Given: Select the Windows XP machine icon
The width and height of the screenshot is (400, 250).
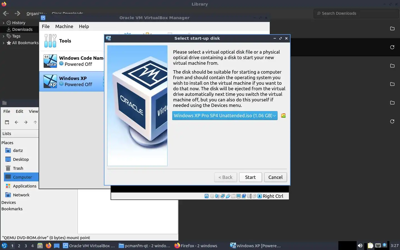Looking at the screenshot, I should click(x=50, y=81).
